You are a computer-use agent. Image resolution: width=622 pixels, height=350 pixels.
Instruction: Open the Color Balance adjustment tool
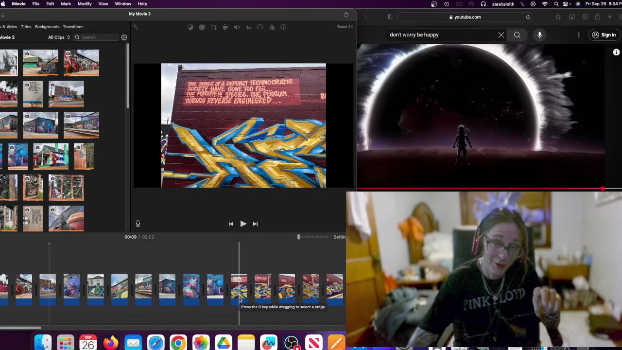point(190,27)
